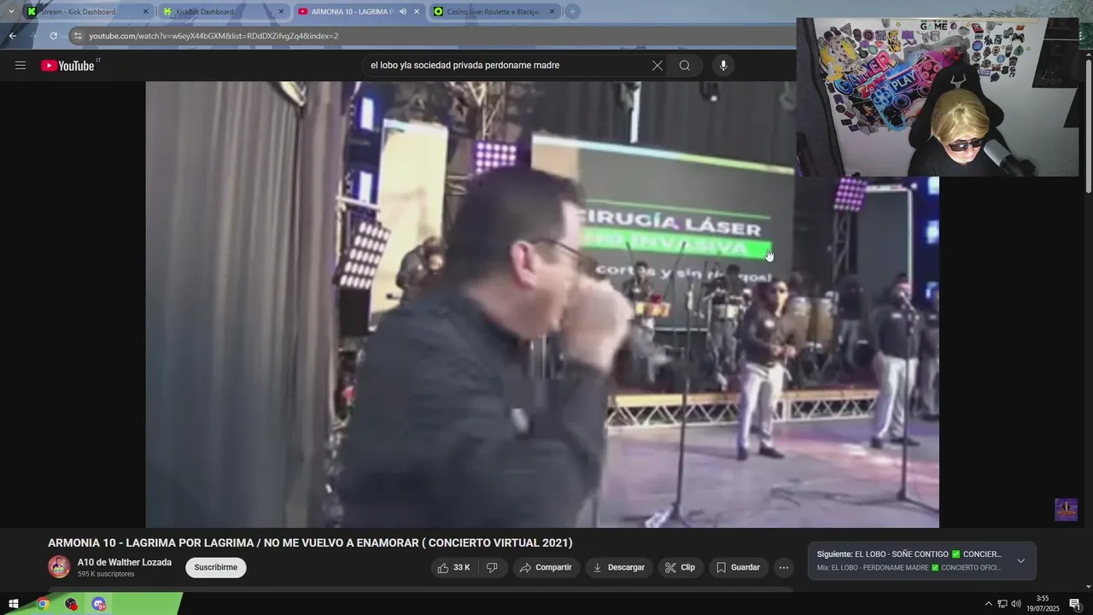The height and width of the screenshot is (615, 1093).
Task: Run search with the magnifier button
Action: 685,66
